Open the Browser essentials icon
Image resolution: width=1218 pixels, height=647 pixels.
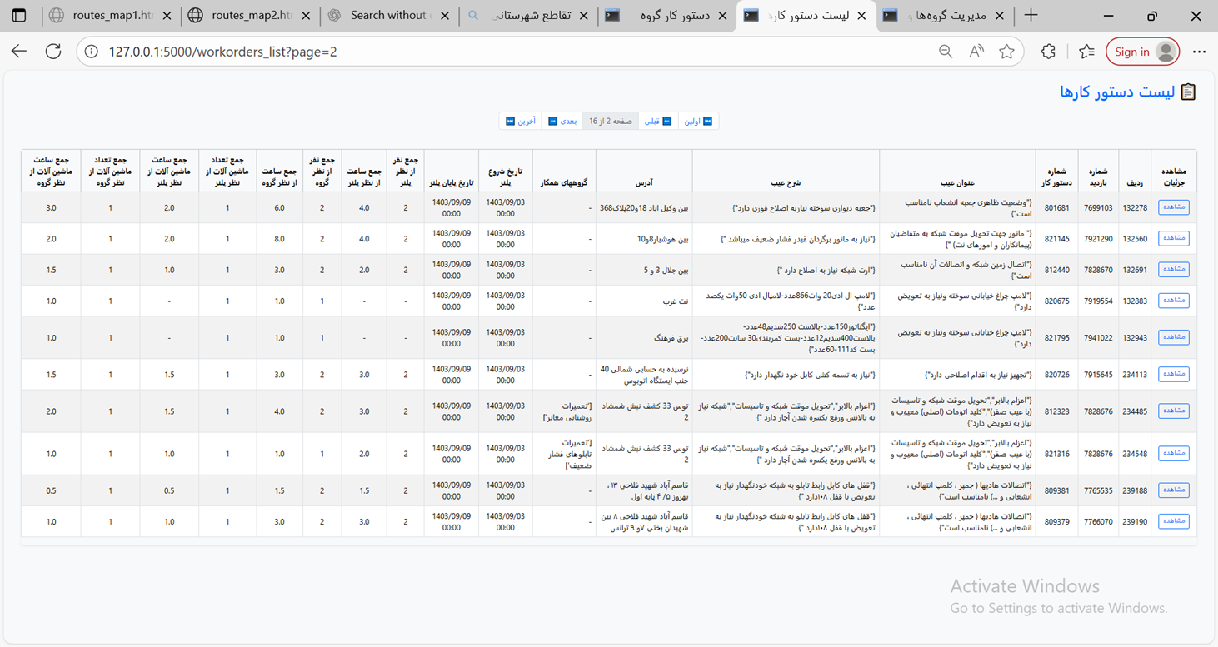(x=1048, y=51)
